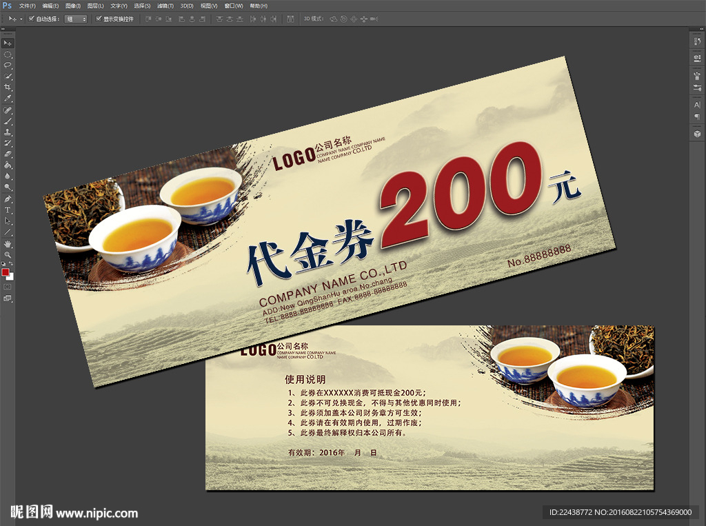Click the white background color swatch
The width and height of the screenshot is (706, 526).
point(11,277)
